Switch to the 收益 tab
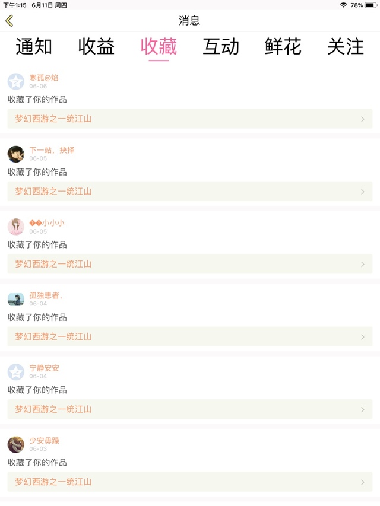380x506 pixels. (96, 46)
